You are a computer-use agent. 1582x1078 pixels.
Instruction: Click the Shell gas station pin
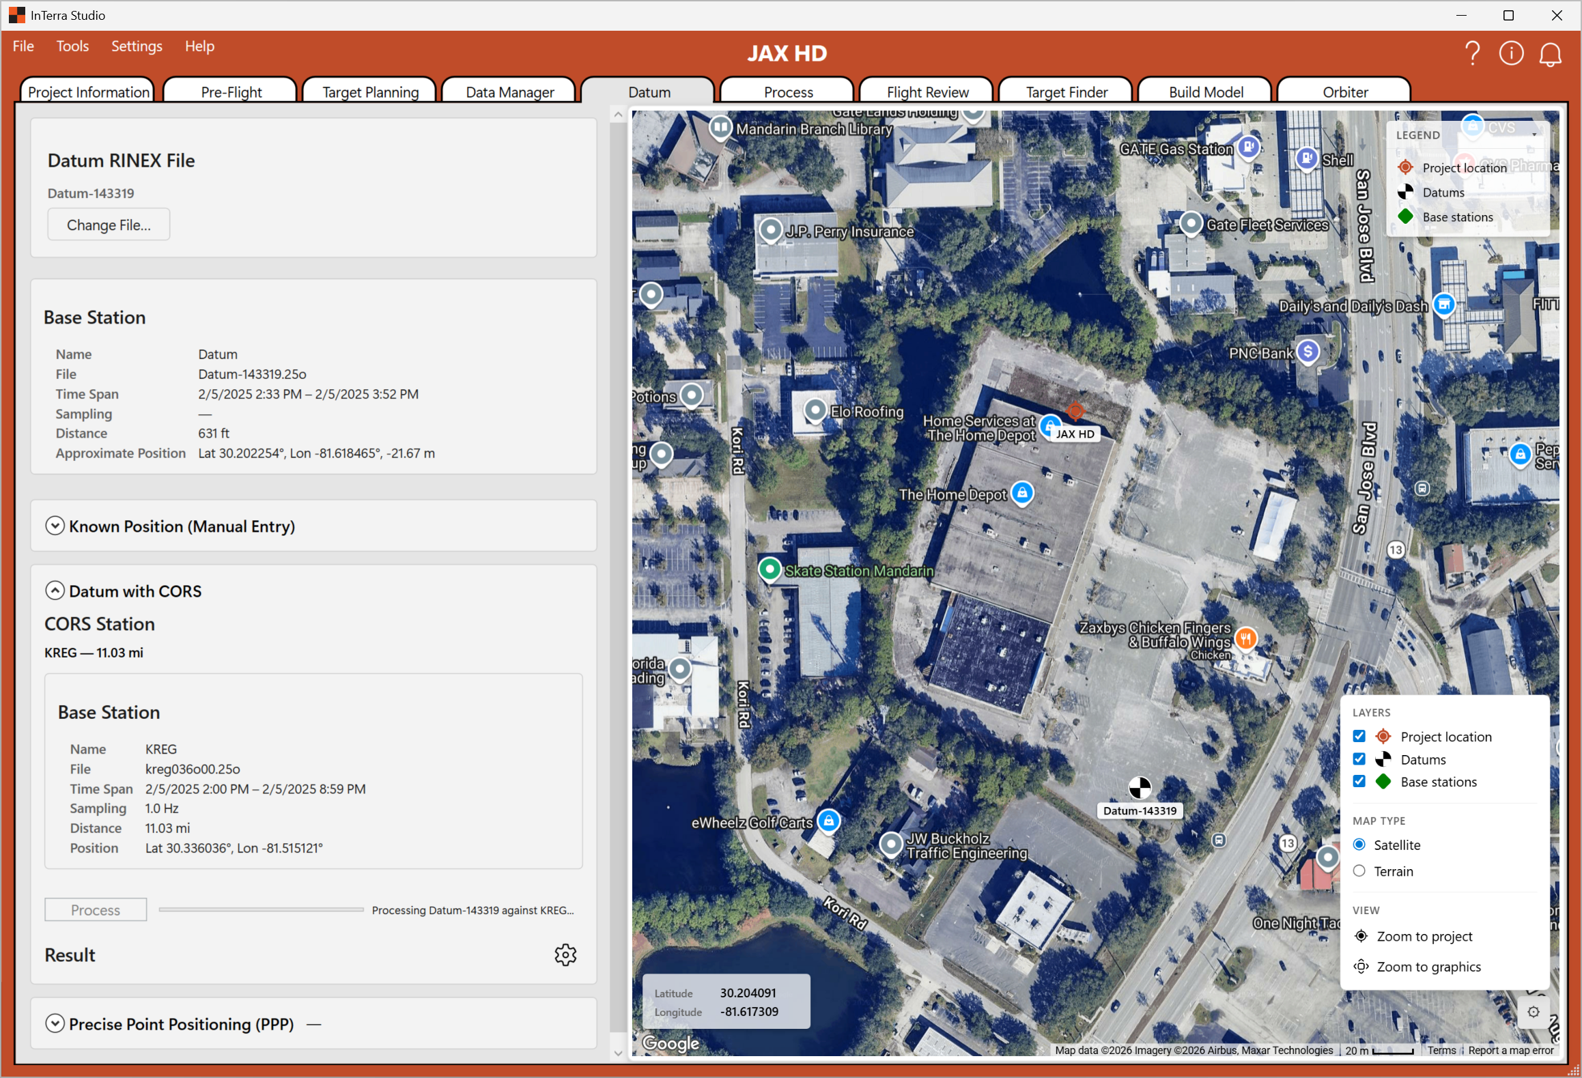point(1307,158)
